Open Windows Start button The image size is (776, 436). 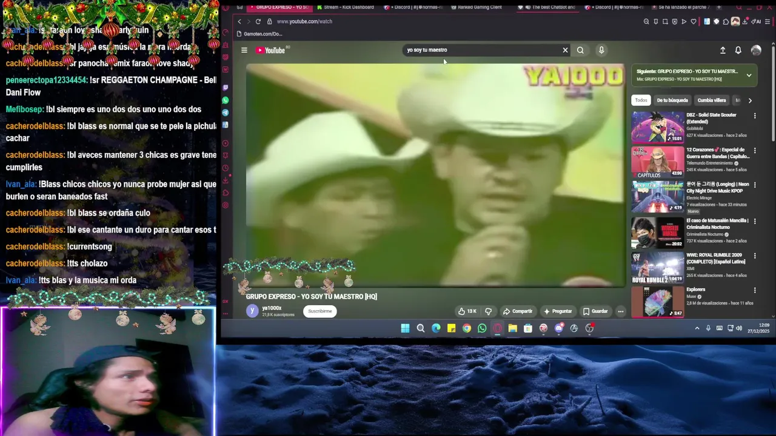tap(405, 328)
